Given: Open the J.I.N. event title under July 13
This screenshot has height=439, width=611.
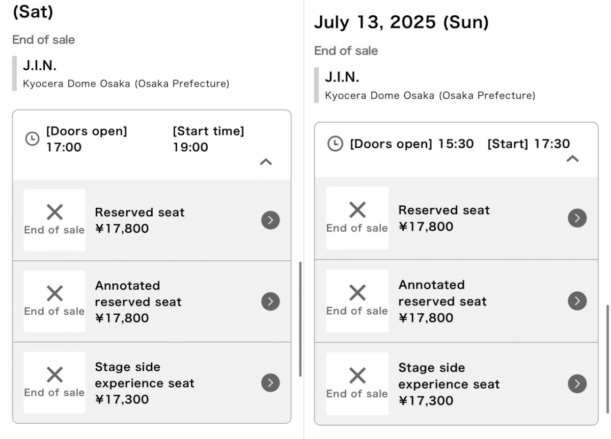Looking at the screenshot, I should coord(342,77).
